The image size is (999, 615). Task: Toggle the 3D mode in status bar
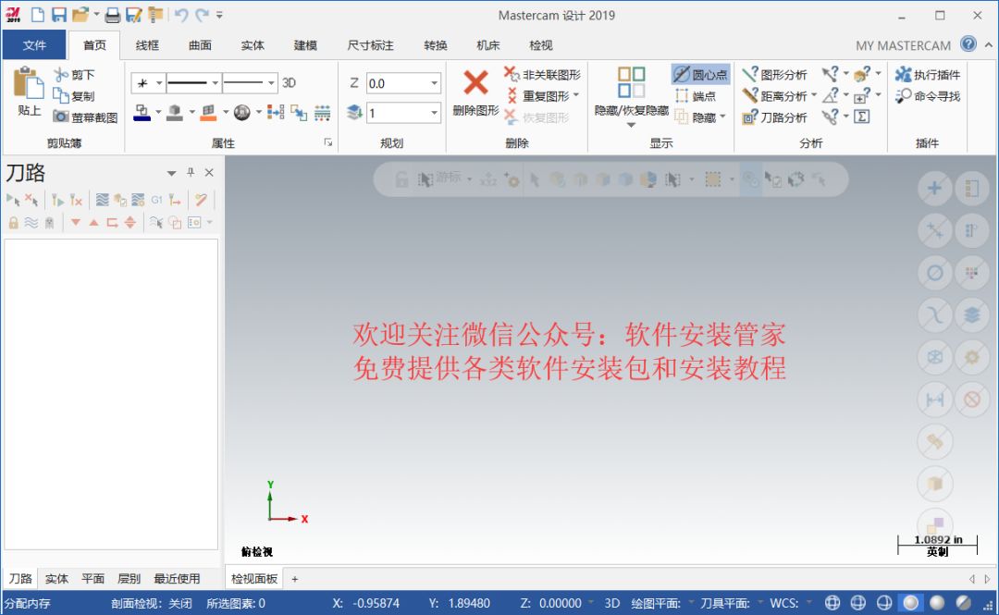pyautogui.click(x=611, y=604)
